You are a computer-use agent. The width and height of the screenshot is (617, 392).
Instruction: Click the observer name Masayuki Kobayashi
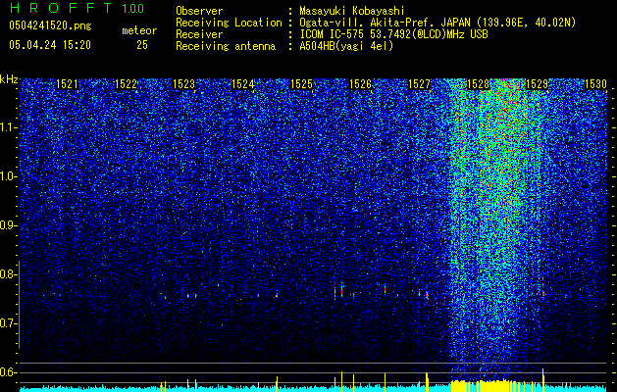point(352,11)
